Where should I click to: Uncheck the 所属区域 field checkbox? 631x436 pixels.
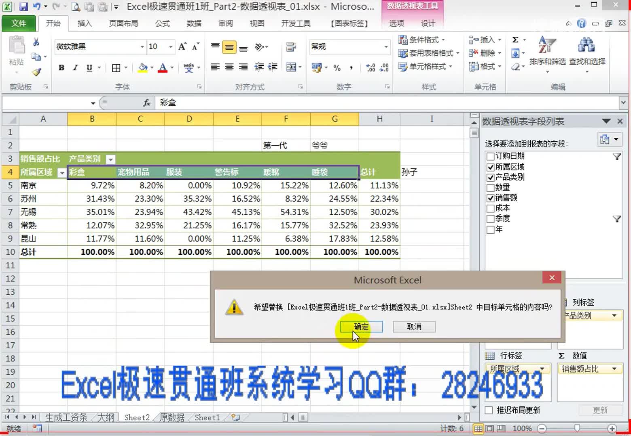click(x=490, y=167)
